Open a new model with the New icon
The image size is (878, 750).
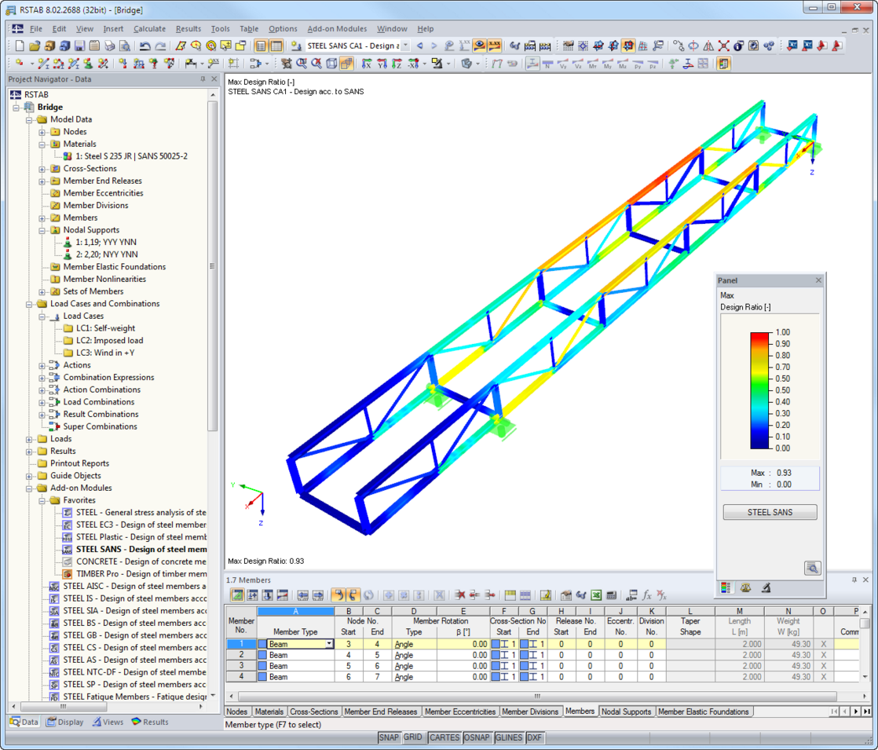click(20, 46)
